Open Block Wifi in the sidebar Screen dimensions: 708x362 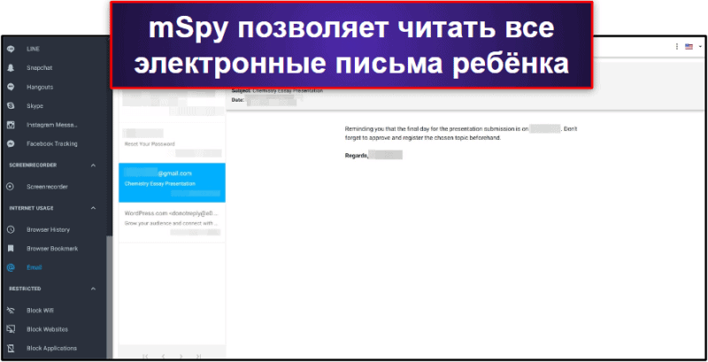pyautogui.click(x=40, y=311)
